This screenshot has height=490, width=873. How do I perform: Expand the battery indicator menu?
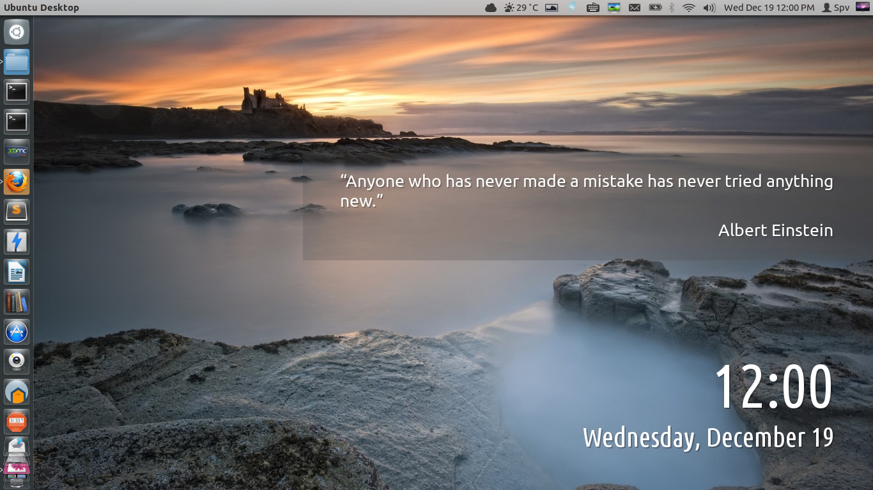[655, 8]
